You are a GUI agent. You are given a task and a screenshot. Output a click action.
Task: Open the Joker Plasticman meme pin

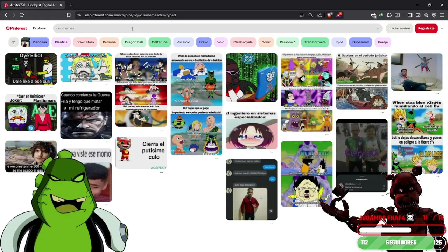point(31,112)
